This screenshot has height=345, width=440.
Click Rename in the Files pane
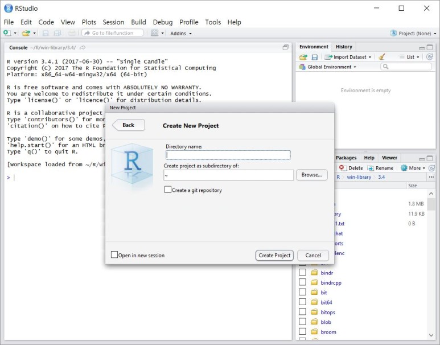click(380, 168)
